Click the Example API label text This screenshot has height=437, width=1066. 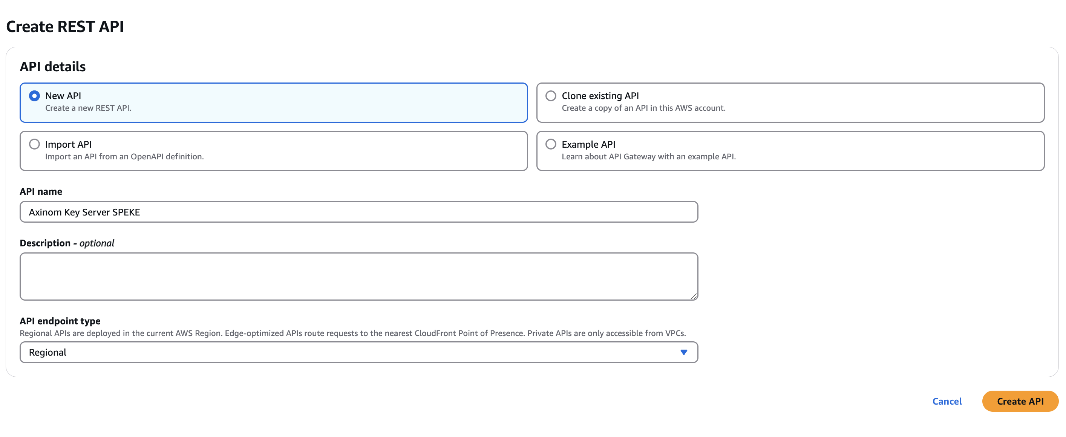pyautogui.click(x=588, y=144)
